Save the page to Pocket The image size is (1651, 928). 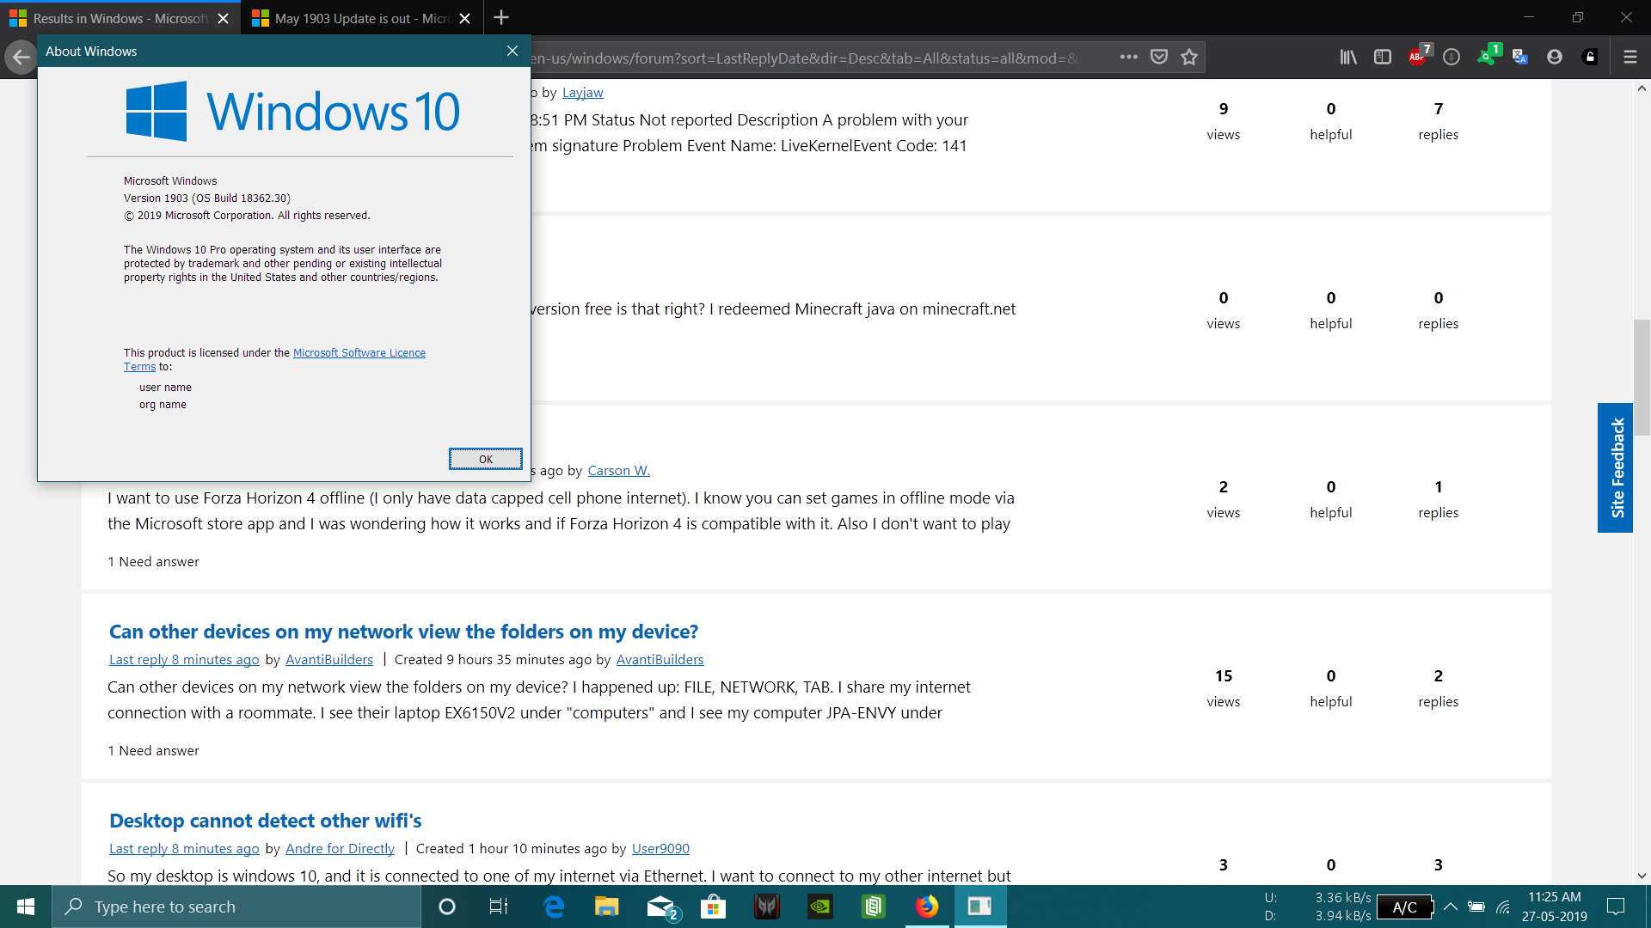coord(1159,57)
